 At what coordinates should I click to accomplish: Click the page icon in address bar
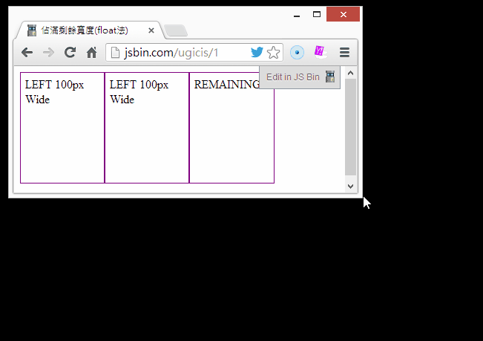(x=115, y=53)
